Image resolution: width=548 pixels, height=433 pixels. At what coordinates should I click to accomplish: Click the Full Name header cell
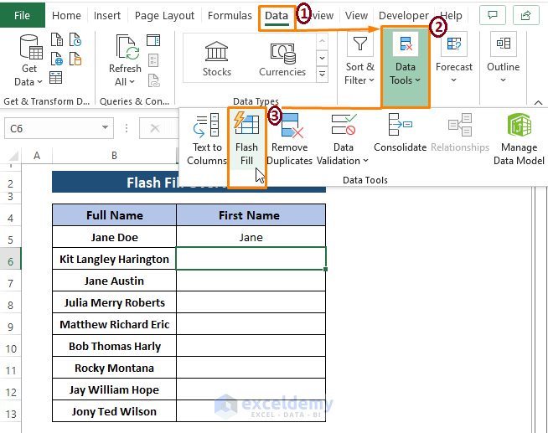click(114, 215)
